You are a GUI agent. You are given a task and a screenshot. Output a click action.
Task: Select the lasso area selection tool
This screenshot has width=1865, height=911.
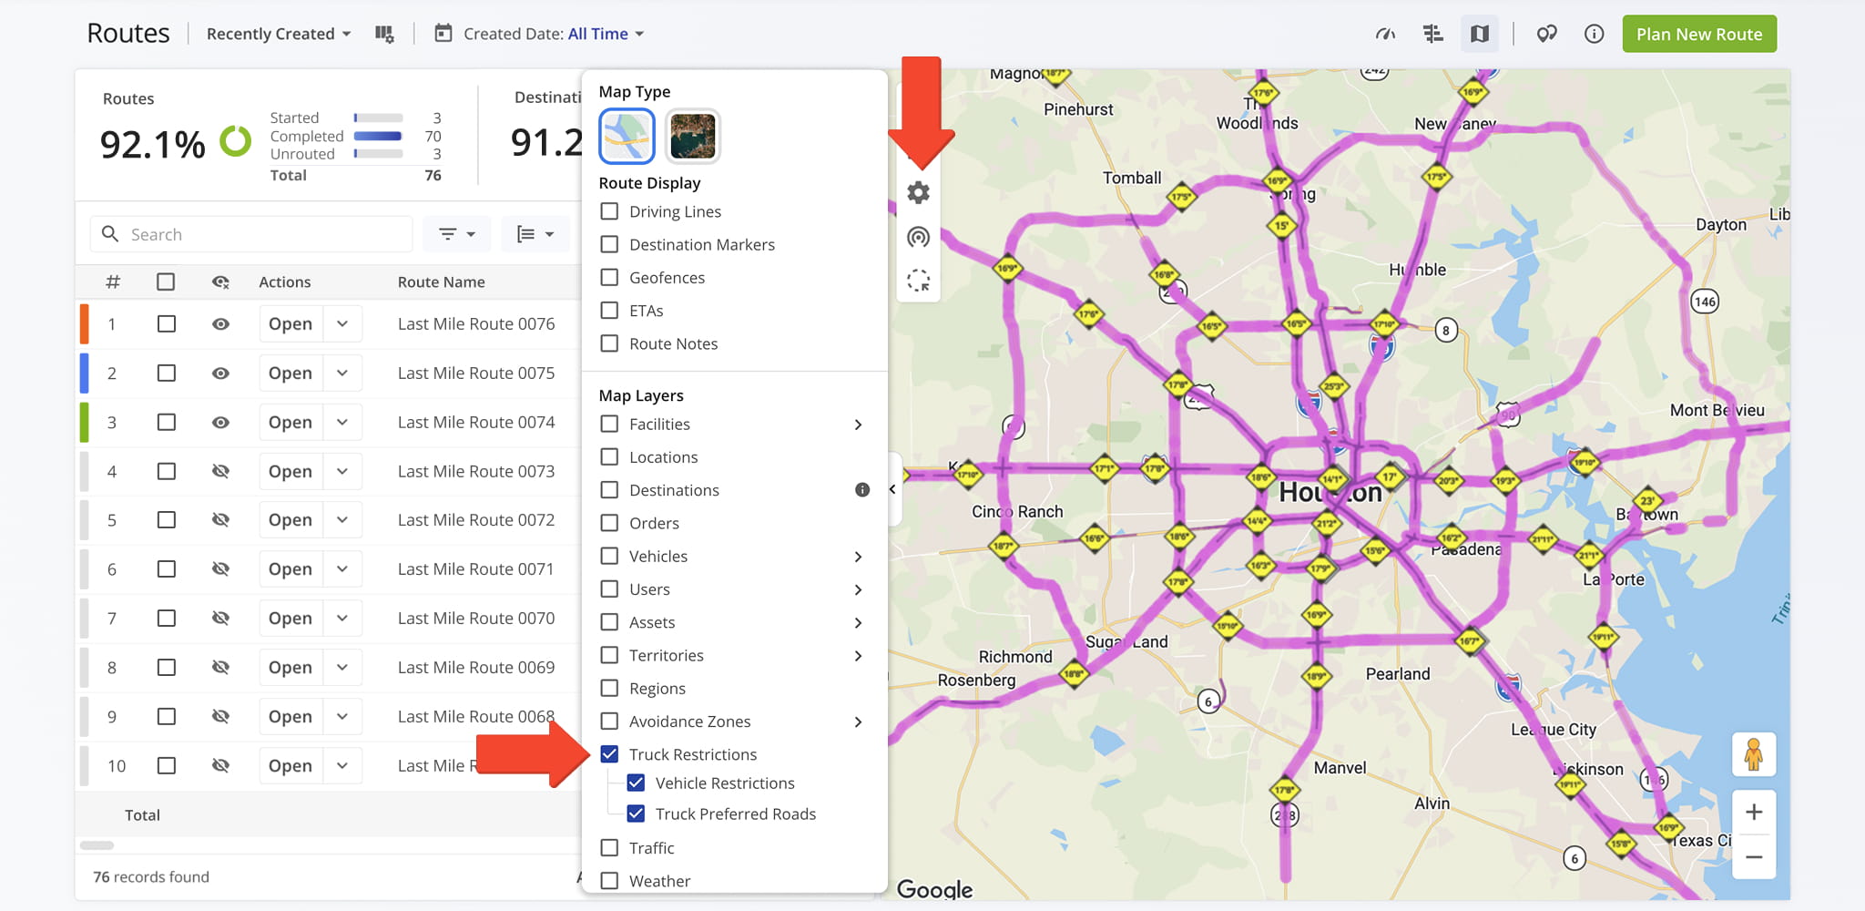tap(918, 281)
